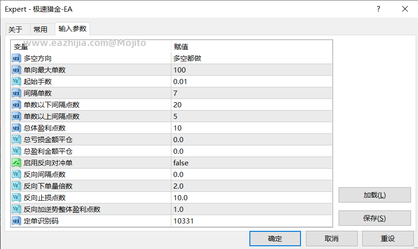Click the integer icon beside 单数以下间隔点数
Viewport: 418px width, 249px height.
pyautogui.click(x=16, y=105)
